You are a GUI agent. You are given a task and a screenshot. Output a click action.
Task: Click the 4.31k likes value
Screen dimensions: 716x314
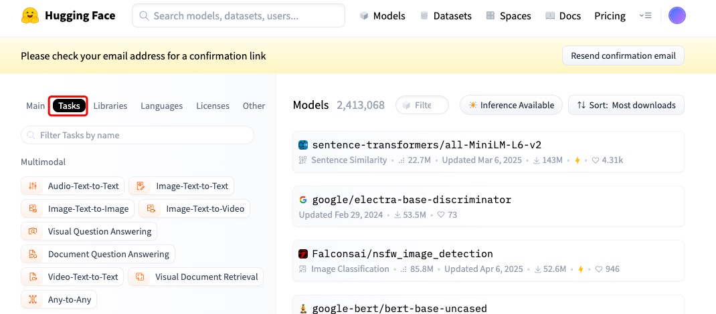tap(612, 160)
